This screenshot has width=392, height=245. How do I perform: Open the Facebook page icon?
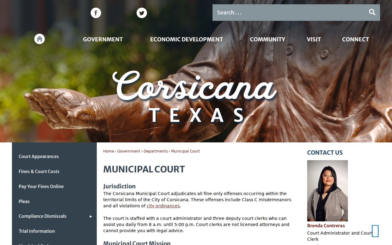96,13
